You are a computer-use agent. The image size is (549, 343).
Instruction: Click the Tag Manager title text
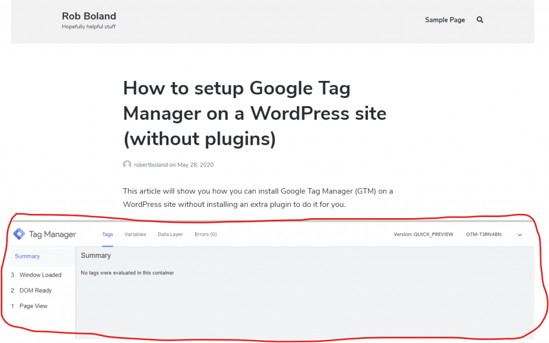pyautogui.click(x=53, y=234)
